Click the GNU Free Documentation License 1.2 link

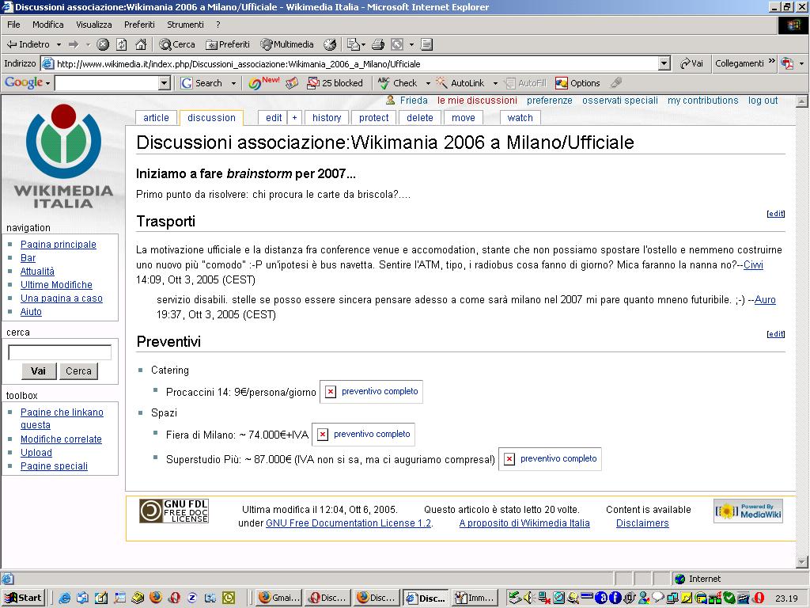[x=348, y=523]
